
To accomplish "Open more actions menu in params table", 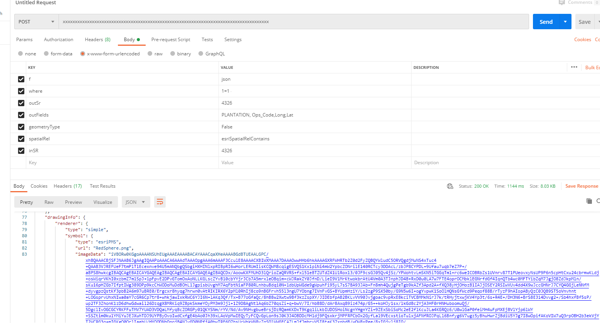I will coord(574,67).
